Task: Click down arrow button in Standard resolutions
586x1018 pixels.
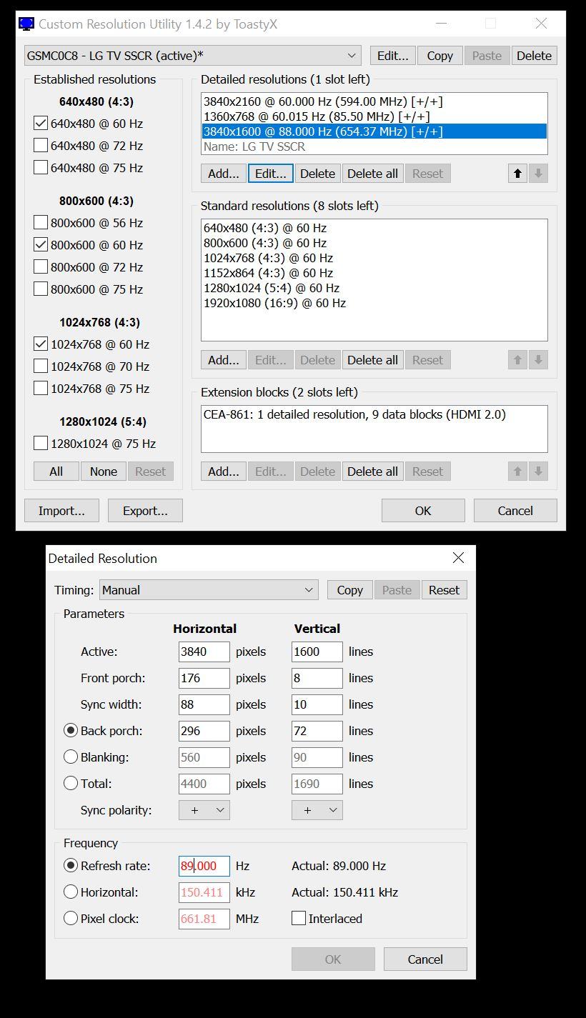Action: coord(539,360)
